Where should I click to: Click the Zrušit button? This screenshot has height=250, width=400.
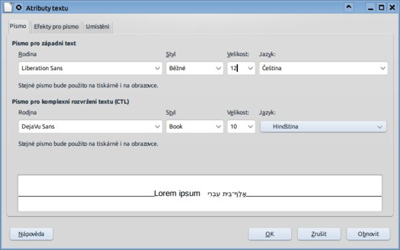coord(319,234)
